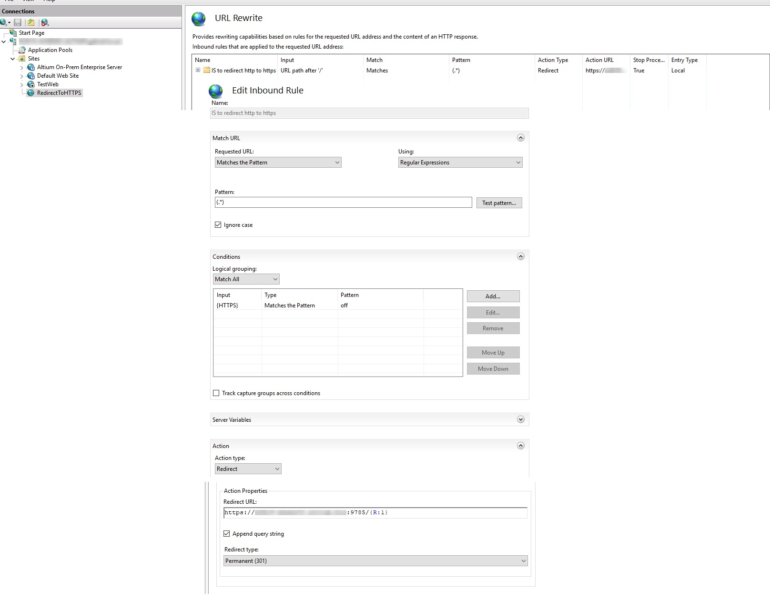
Task: Click the Move Down button
Action: 493,369
